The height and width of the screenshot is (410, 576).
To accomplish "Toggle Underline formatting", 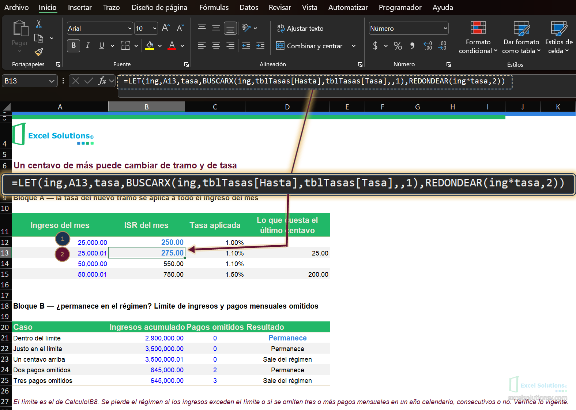I will [102, 45].
